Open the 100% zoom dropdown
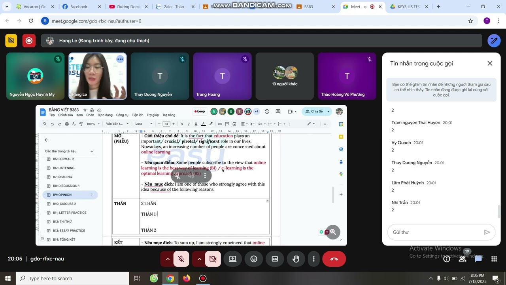Image resolution: width=506 pixels, height=285 pixels. [93, 124]
